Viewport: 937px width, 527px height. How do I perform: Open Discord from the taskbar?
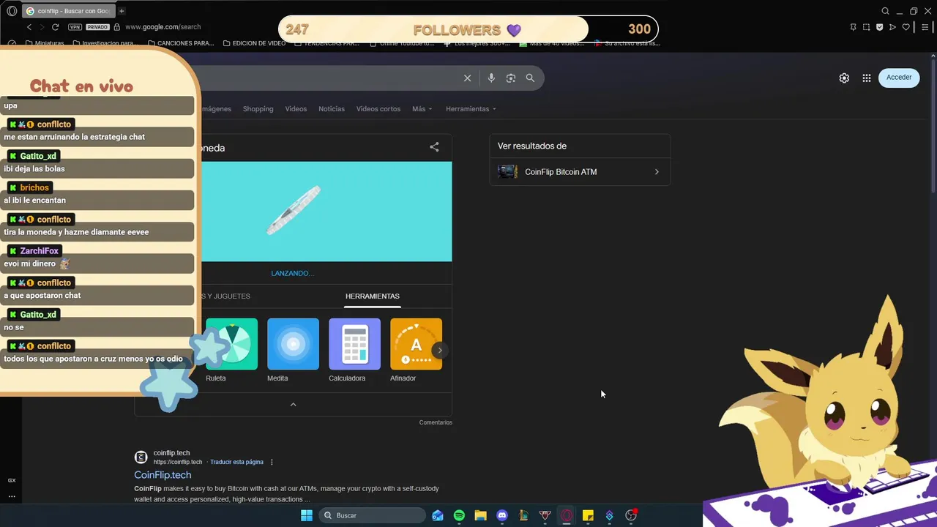coord(502,515)
